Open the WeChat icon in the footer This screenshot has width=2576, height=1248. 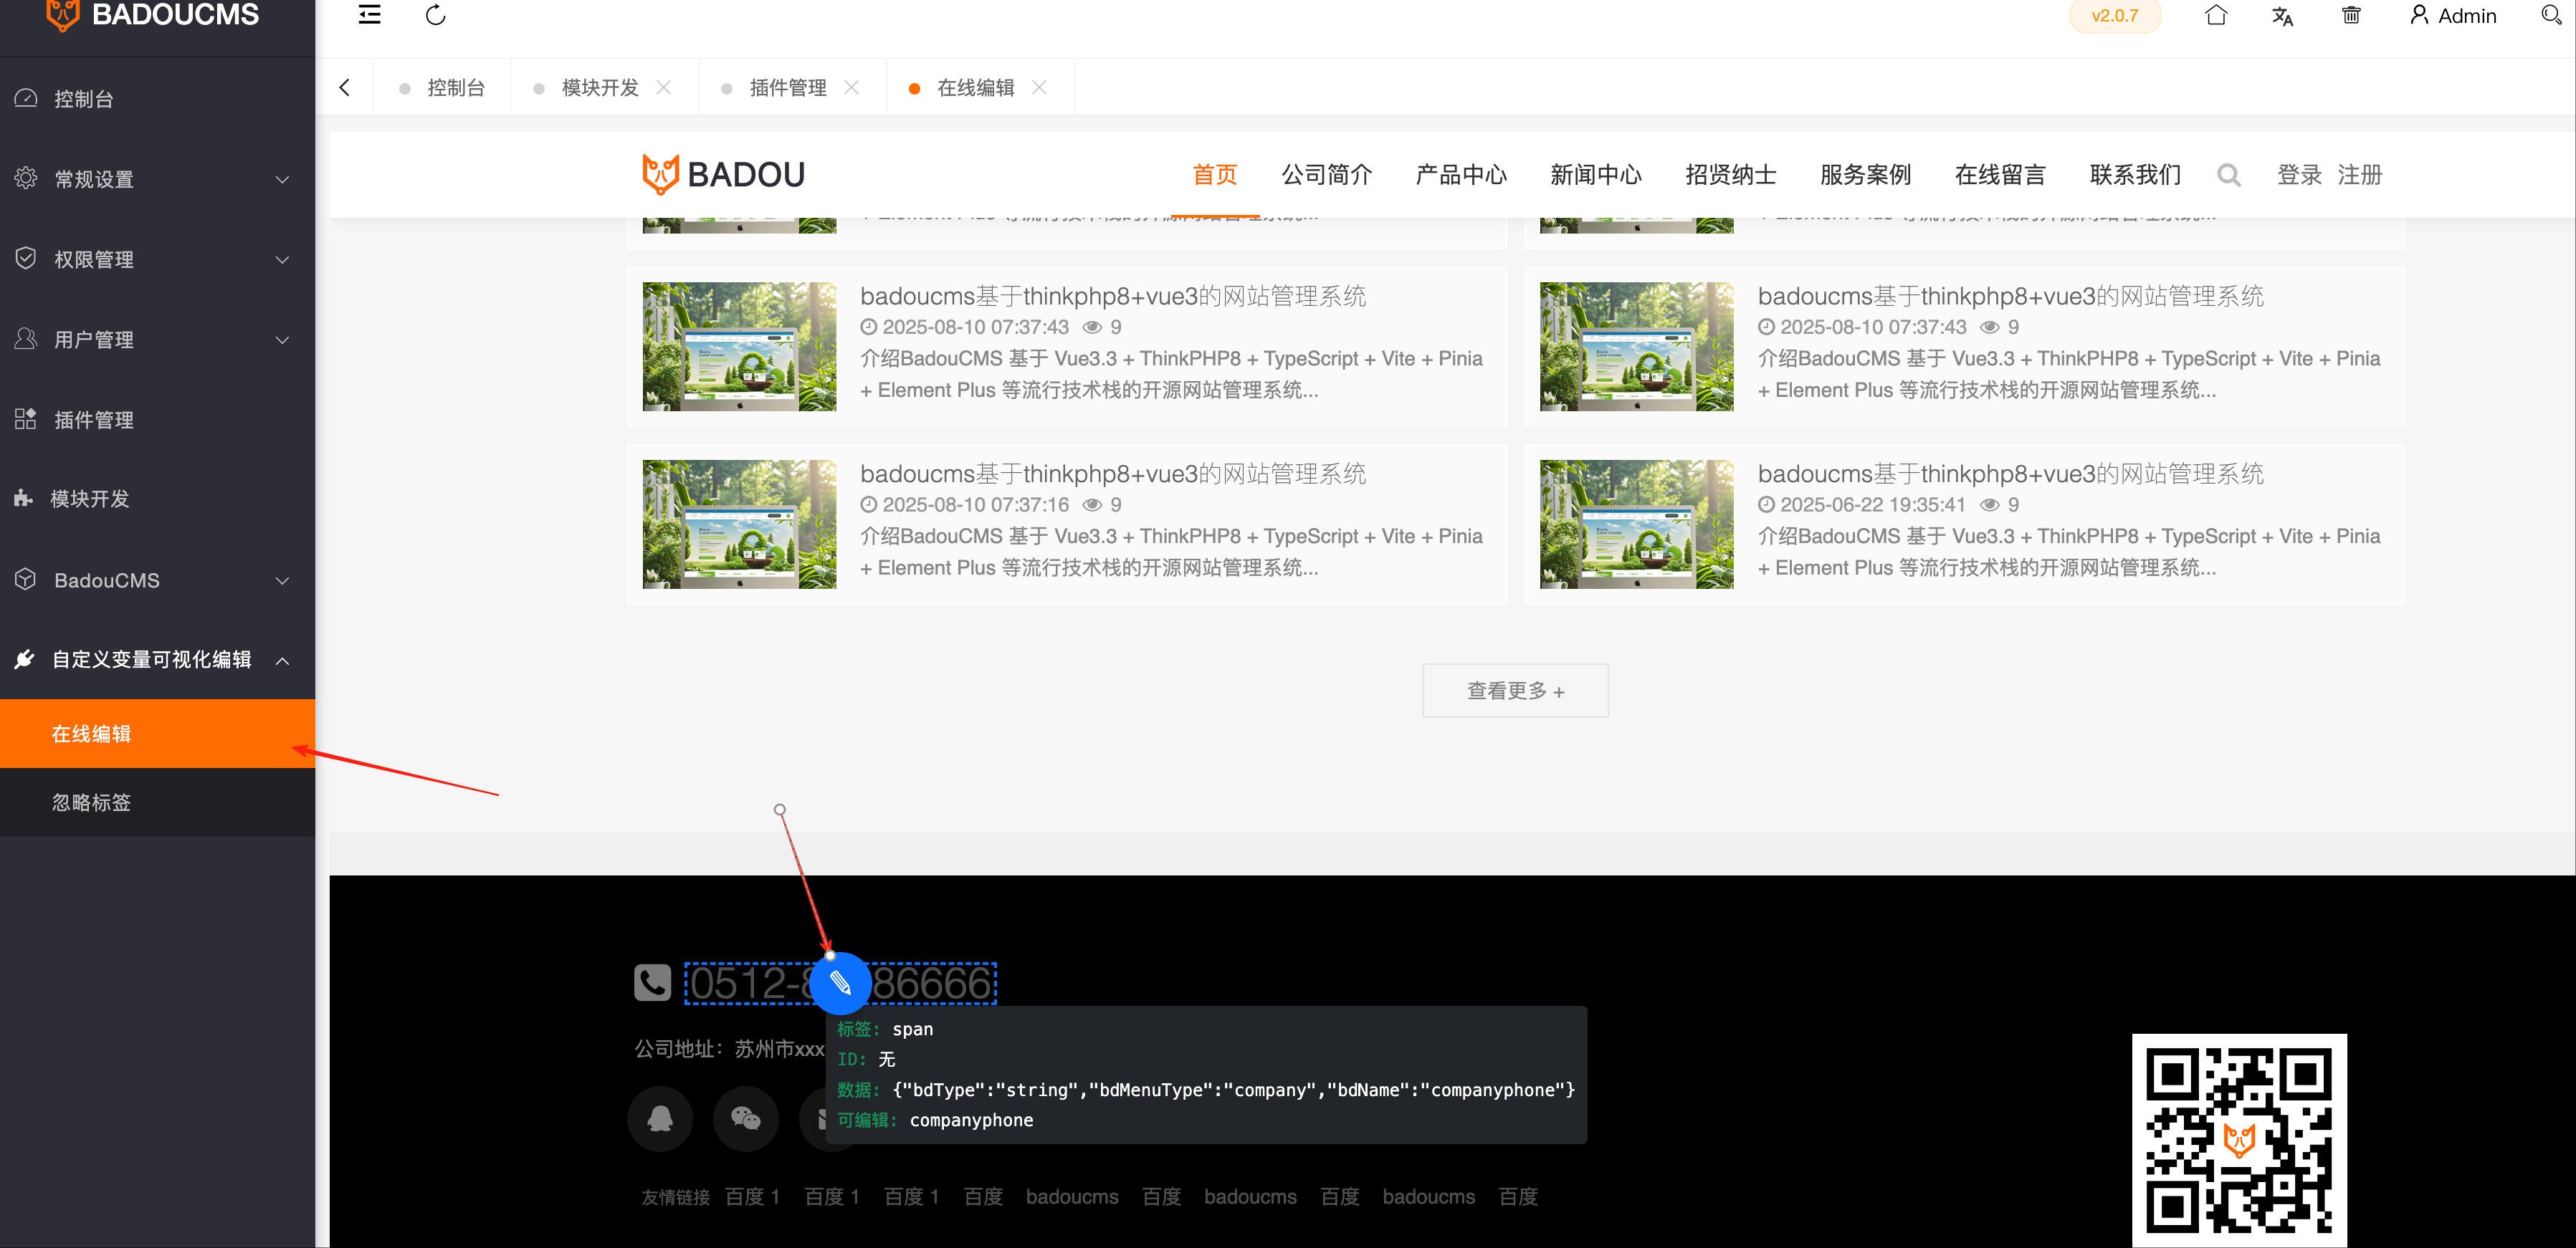click(x=746, y=1119)
